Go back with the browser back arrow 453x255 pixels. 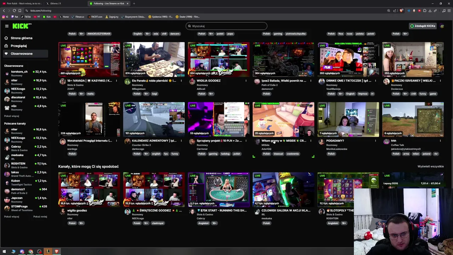(4, 11)
